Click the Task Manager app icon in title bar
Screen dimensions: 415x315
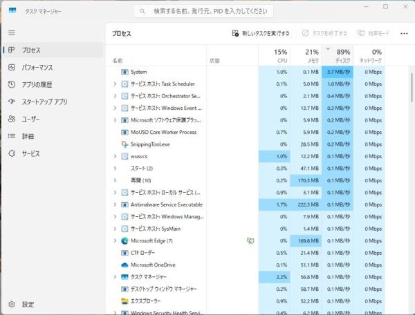pyautogui.click(x=12, y=11)
